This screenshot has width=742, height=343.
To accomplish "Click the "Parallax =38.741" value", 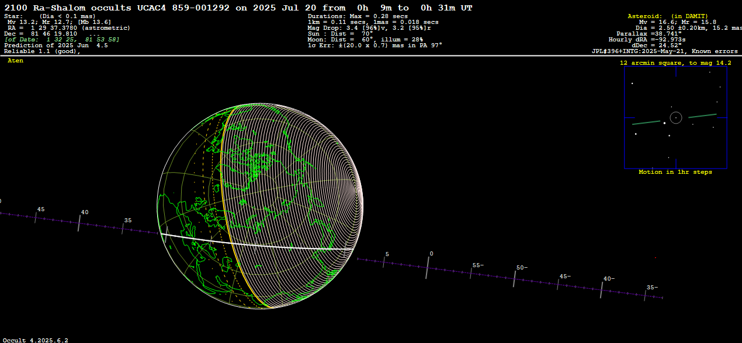I will click(649, 34).
